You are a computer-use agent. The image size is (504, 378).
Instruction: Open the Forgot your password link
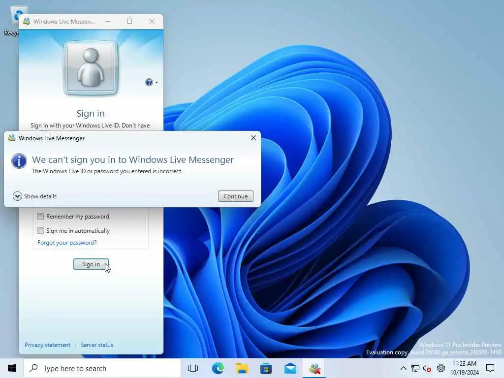pyautogui.click(x=67, y=242)
